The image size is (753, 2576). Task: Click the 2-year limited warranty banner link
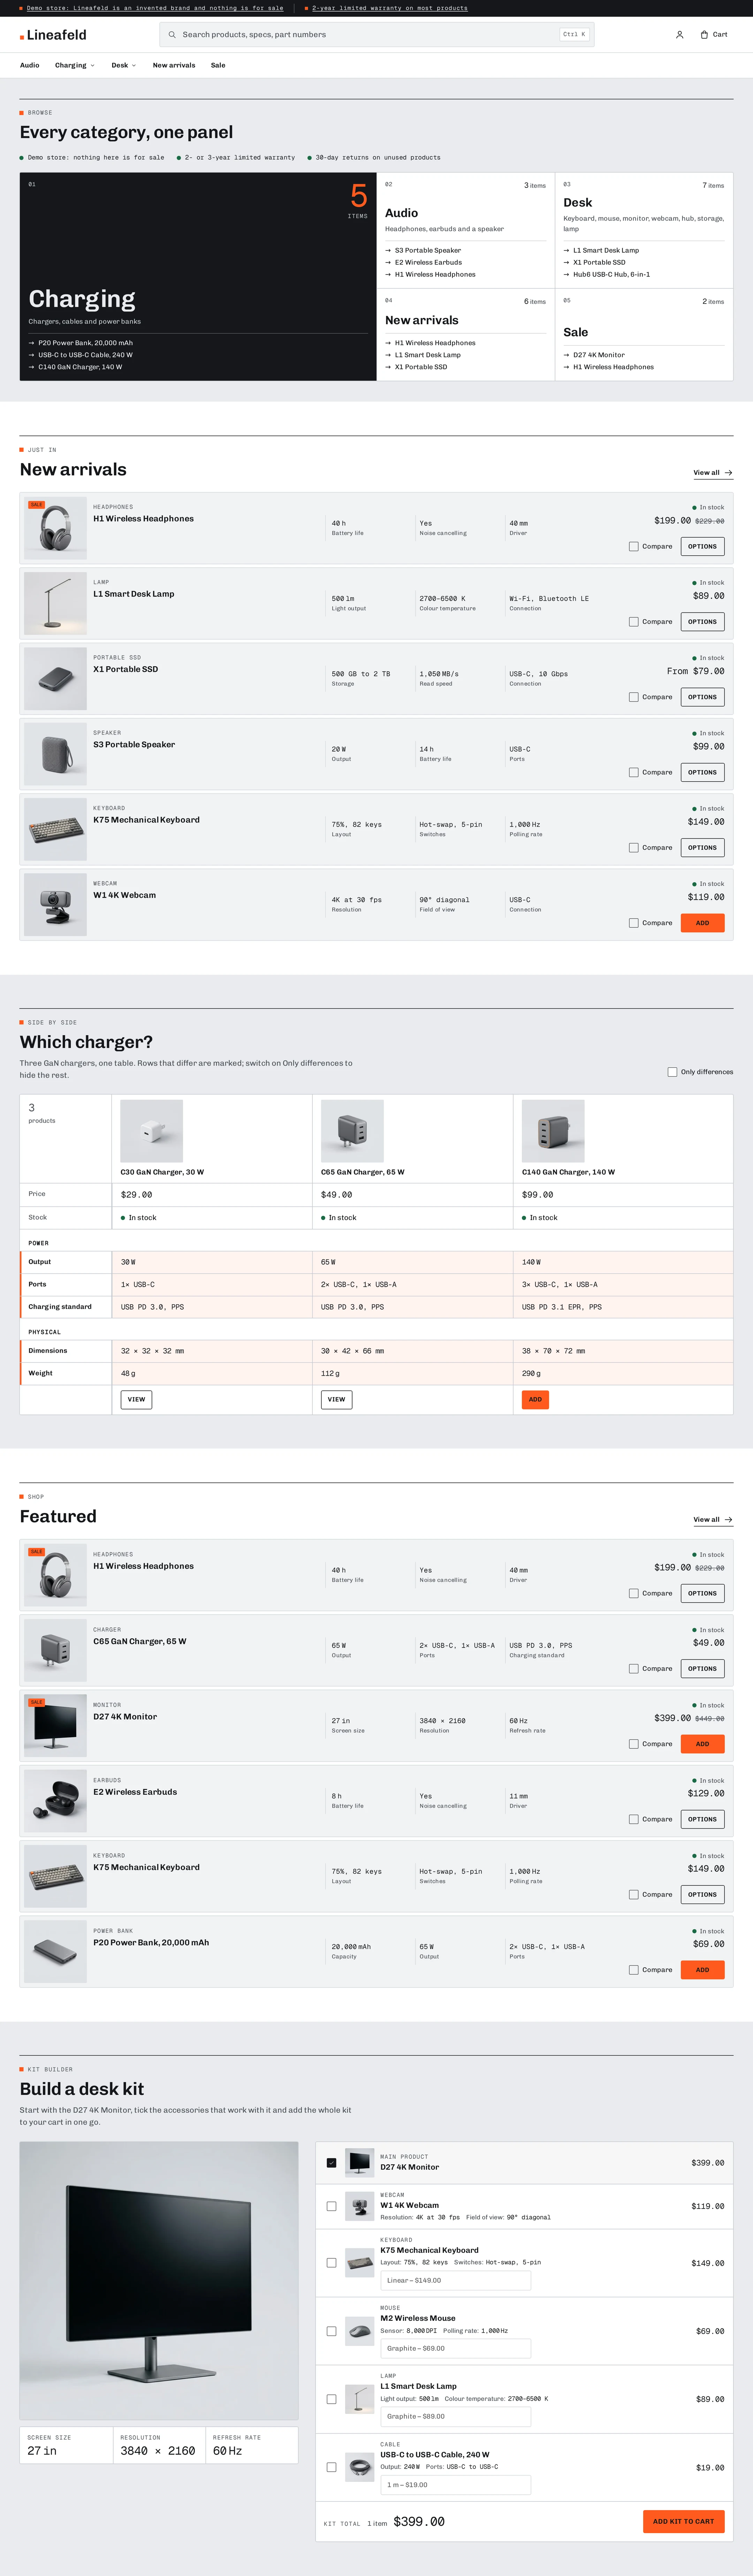[390, 8]
